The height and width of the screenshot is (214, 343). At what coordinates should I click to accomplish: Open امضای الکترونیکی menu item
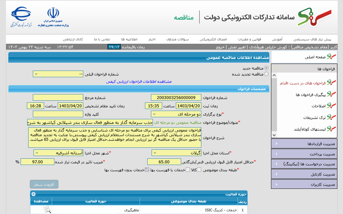pos(213,39)
